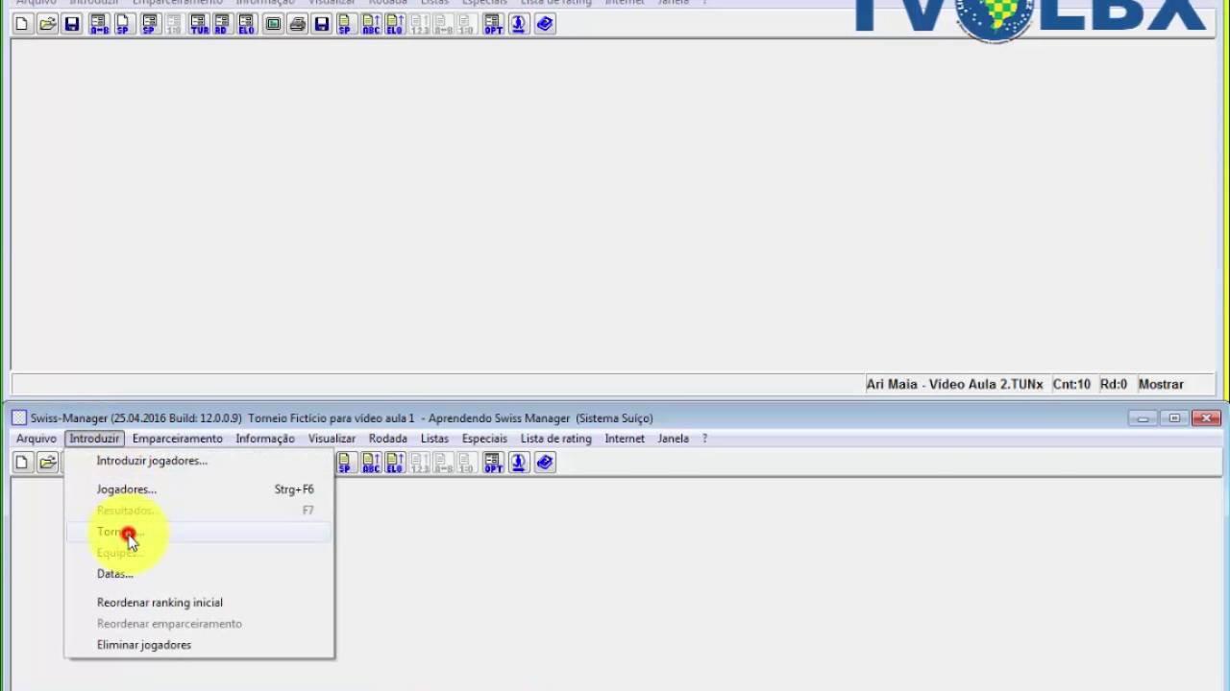This screenshot has height=691, width=1230.
Task: Select the table ELO icon beside RD, Ari Maia window
Action: (x=246, y=24)
